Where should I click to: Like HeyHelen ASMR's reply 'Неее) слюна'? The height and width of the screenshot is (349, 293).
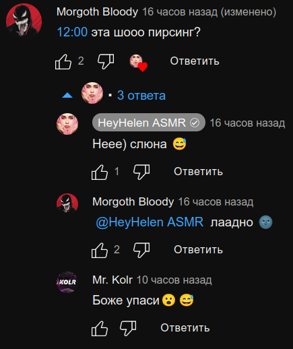[100, 172]
